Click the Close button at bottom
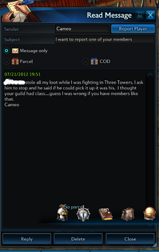 [130, 239]
